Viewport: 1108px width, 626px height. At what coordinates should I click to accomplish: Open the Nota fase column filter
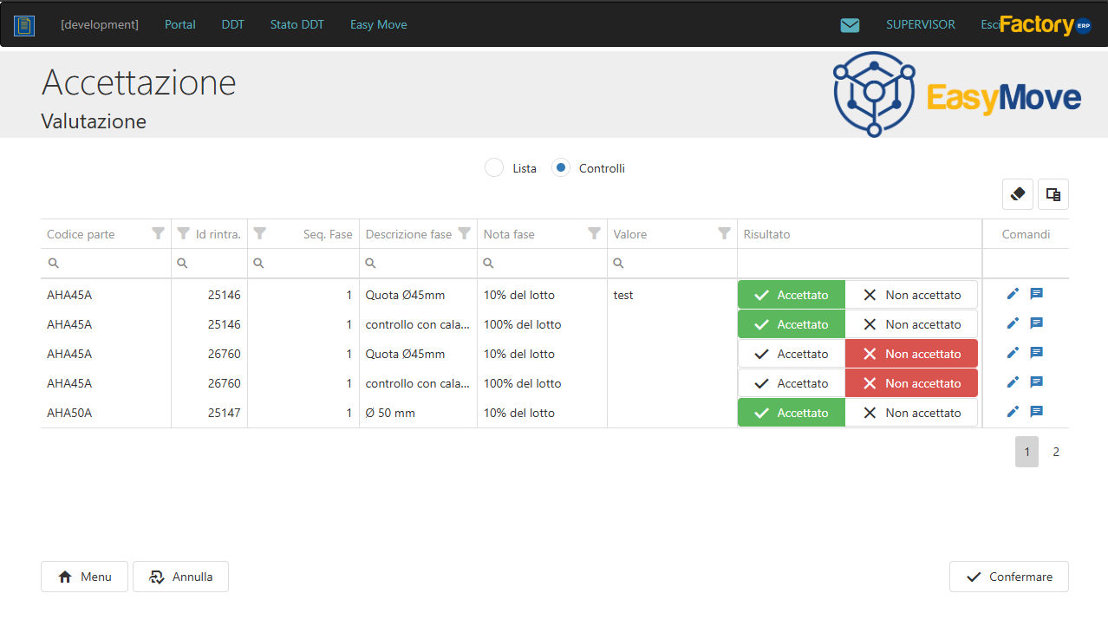[594, 233]
